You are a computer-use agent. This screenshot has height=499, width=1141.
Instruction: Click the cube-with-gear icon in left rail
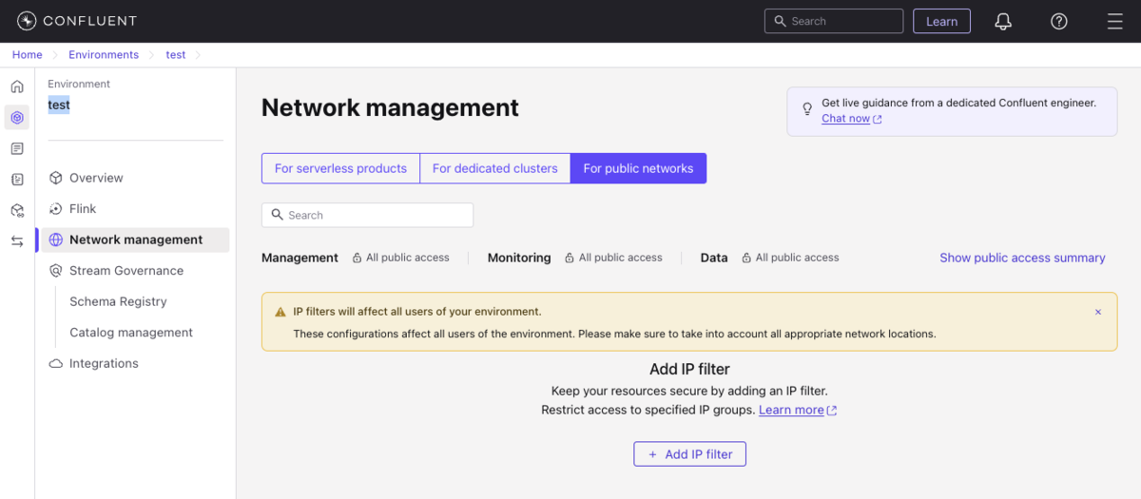tap(17, 210)
